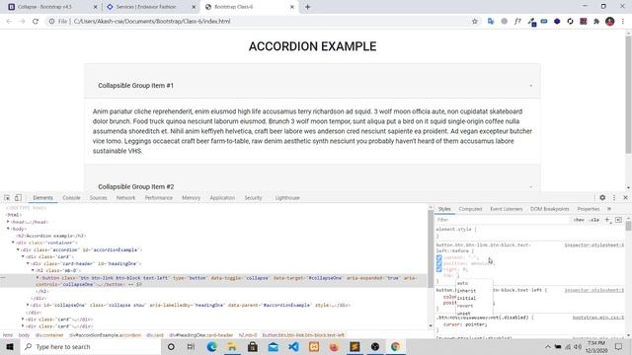Reload the page with the refresh icon

tap(36, 21)
